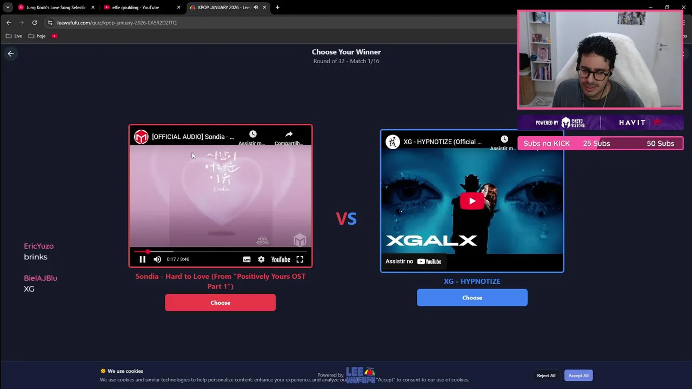This screenshot has width=692, height=389.
Task: Click the webcam overlay
Action: pos(600,59)
